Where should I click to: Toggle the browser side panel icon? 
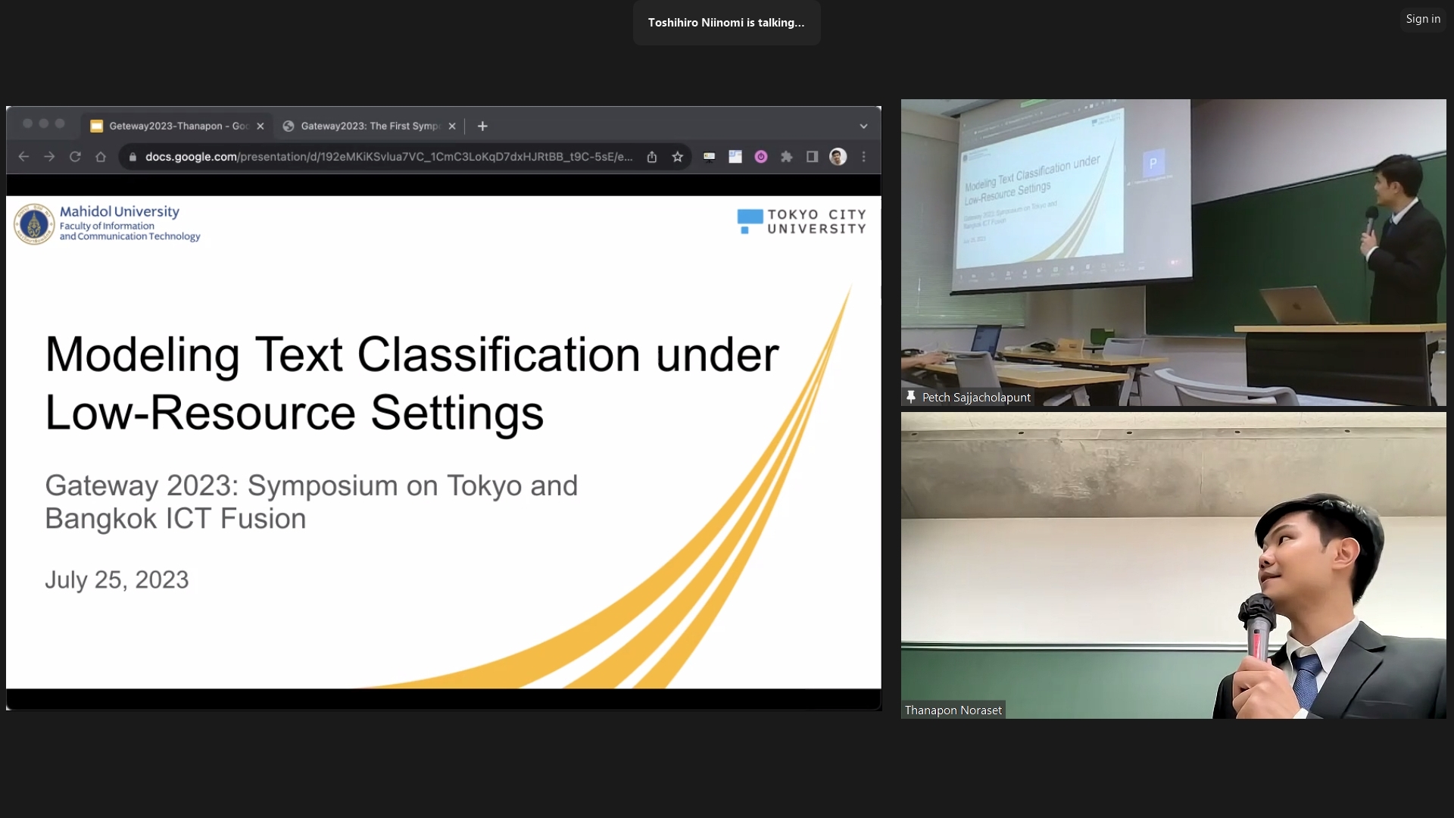(812, 157)
